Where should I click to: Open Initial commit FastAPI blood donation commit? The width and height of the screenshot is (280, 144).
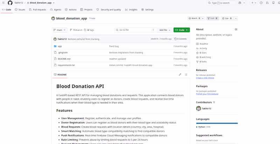[x=131, y=65]
